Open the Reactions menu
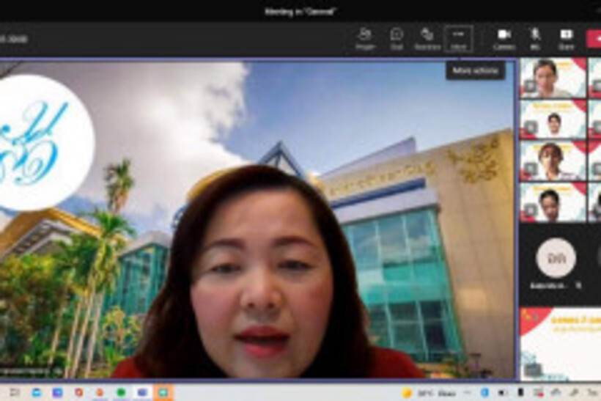The image size is (601, 401). [427, 39]
